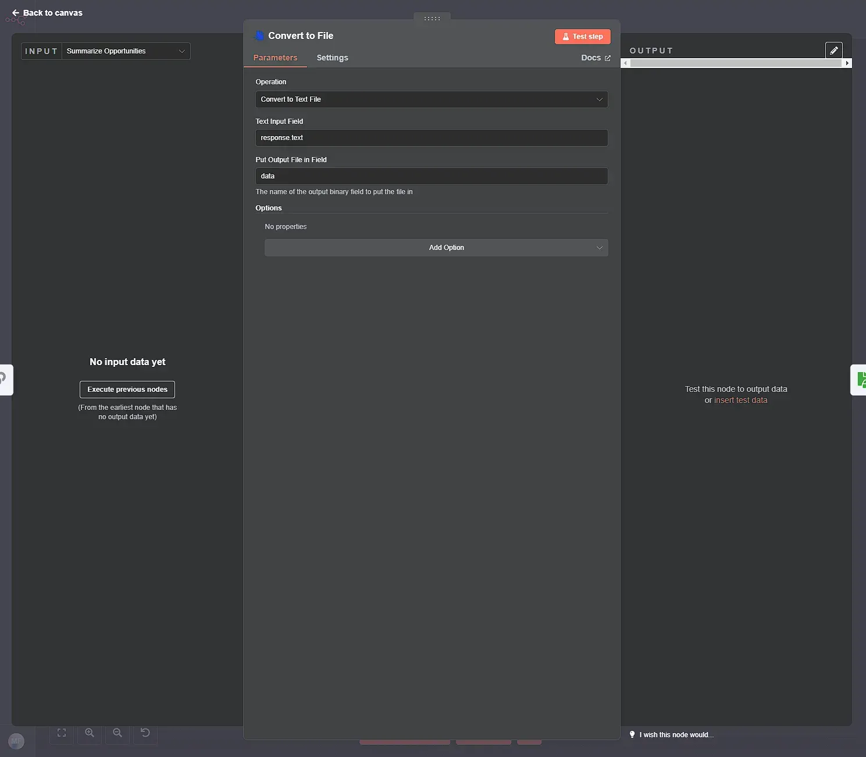This screenshot has width=866, height=757.
Task: Click the flask icon in Test step
Action: [565, 37]
